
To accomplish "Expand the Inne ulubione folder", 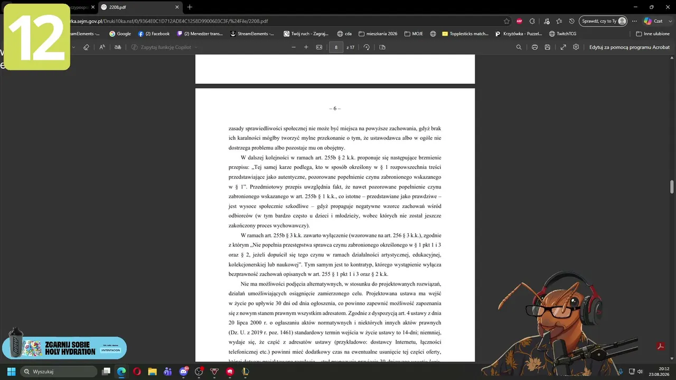I will click(653, 33).
